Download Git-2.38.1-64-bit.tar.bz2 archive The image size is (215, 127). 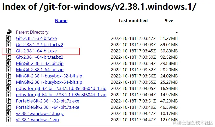[39, 57]
